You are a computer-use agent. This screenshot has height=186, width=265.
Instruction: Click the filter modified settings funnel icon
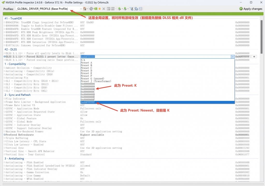click(x=131, y=9)
